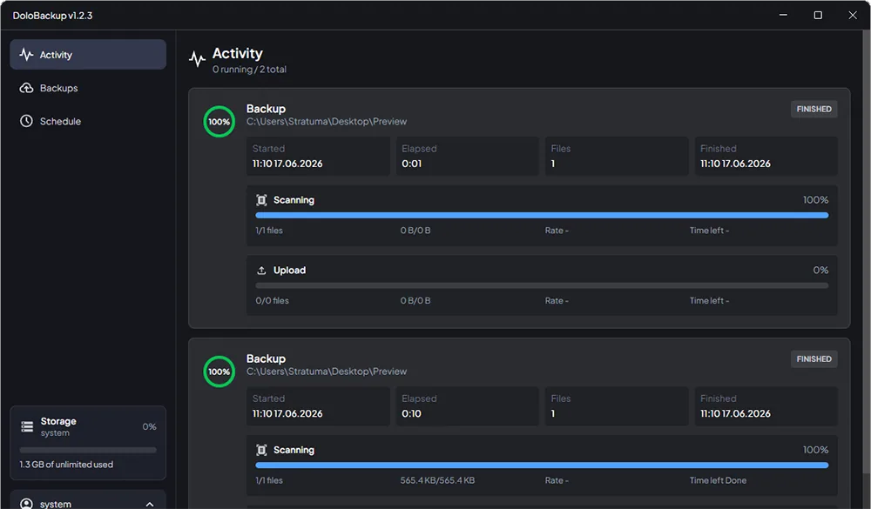The image size is (871, 509).
Task: Click the "Elapsed 0:10" cell
Action: [x=467, y=405]
